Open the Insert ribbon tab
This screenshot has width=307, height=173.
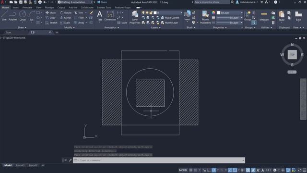[x=15, y=8]
